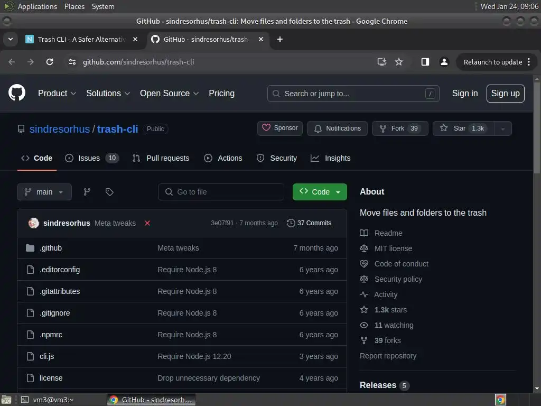View the 1.3k stars link
Image resolution: width=541 pixels, height=406 pixels.
(x=384, y=310)
